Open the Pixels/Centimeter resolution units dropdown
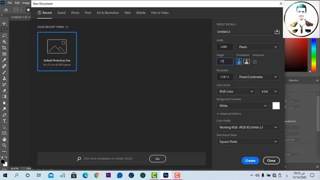Viewport: 320px width, 180px height. (258, 77)
